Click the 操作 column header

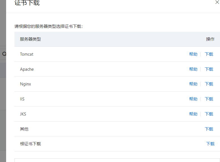coord(210,39)
